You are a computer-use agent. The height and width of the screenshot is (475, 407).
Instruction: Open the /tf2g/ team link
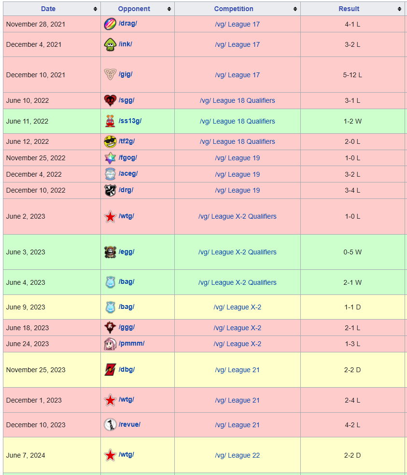click(x=126, y=141)
